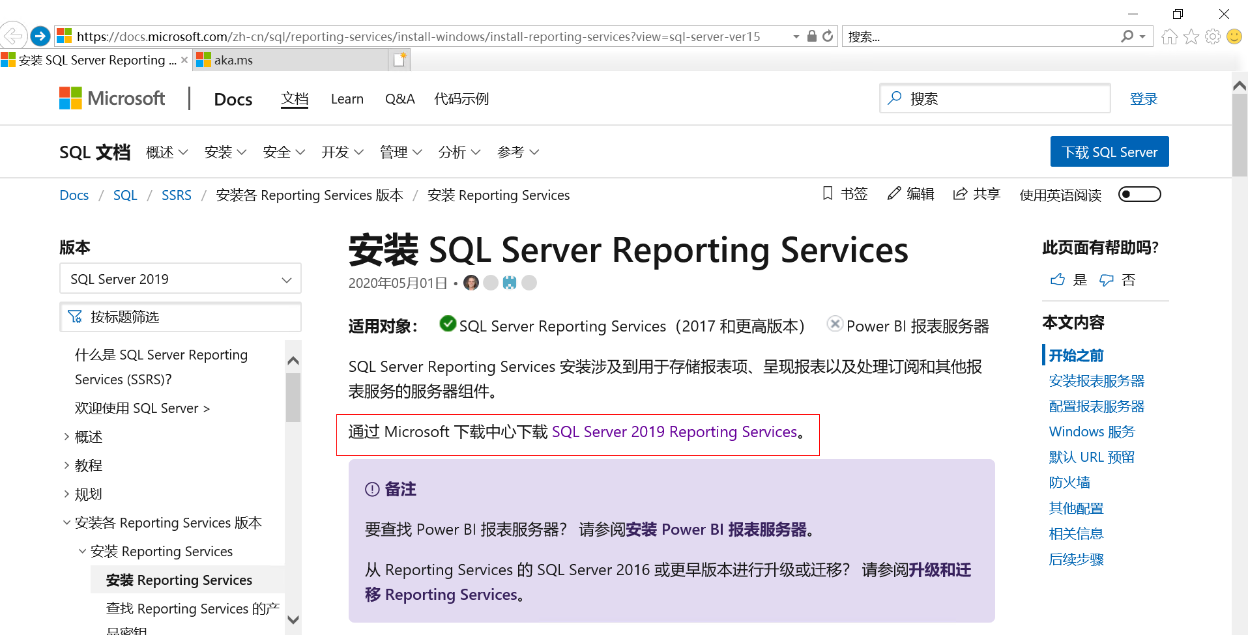The width and height of the screenshot is (1248, 635).
Task: Expand the 安全 navigation menu
Action: [284, 152]
